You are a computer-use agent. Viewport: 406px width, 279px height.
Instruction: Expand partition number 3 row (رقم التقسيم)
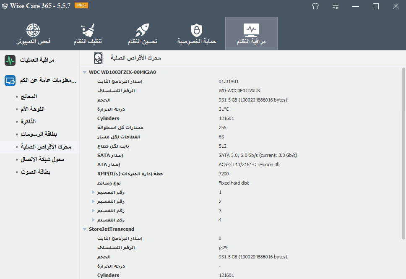click(93, 211)
